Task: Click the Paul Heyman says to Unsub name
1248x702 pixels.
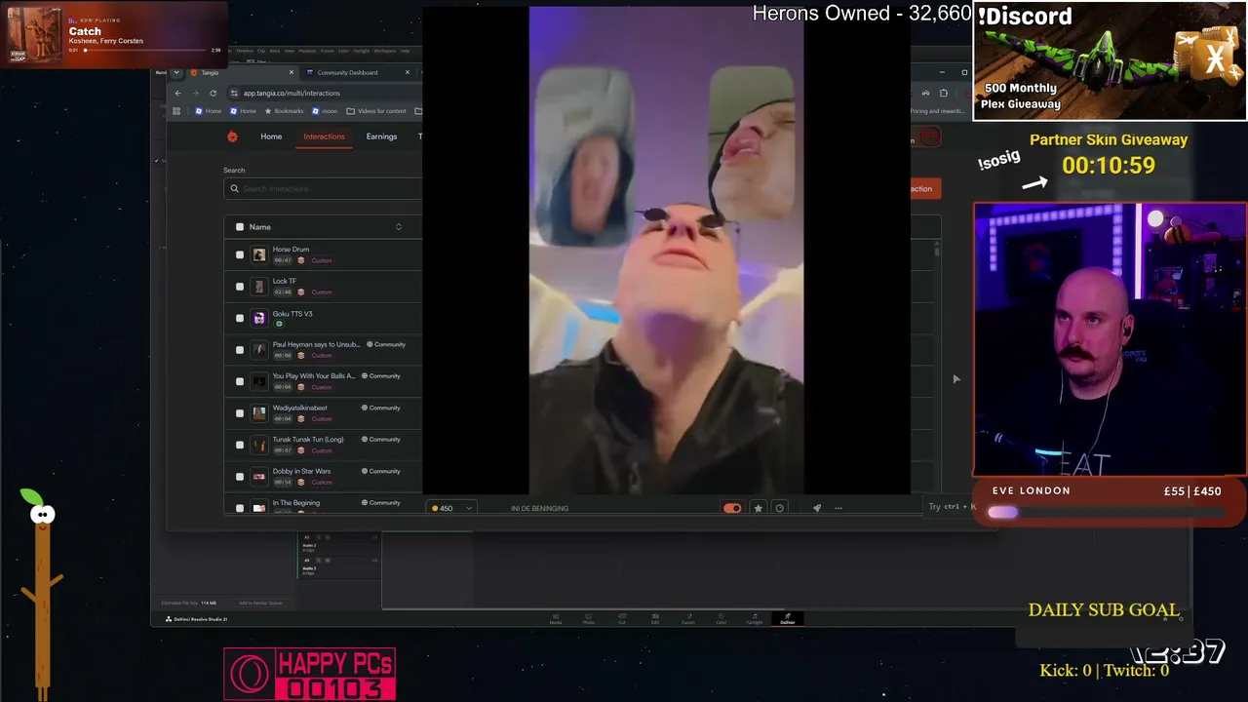Action: (x=317, y=344)
